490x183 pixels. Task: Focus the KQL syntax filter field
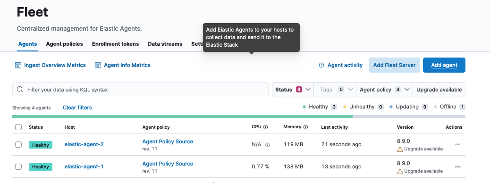pos(140,90)
